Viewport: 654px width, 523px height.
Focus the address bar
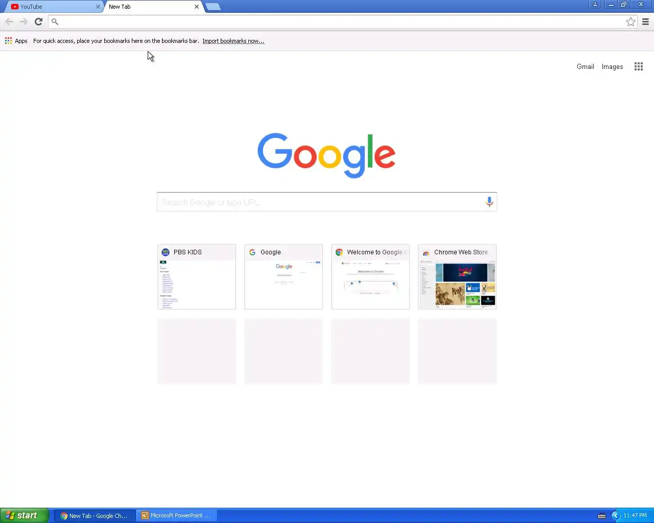(x=342, y=21)
